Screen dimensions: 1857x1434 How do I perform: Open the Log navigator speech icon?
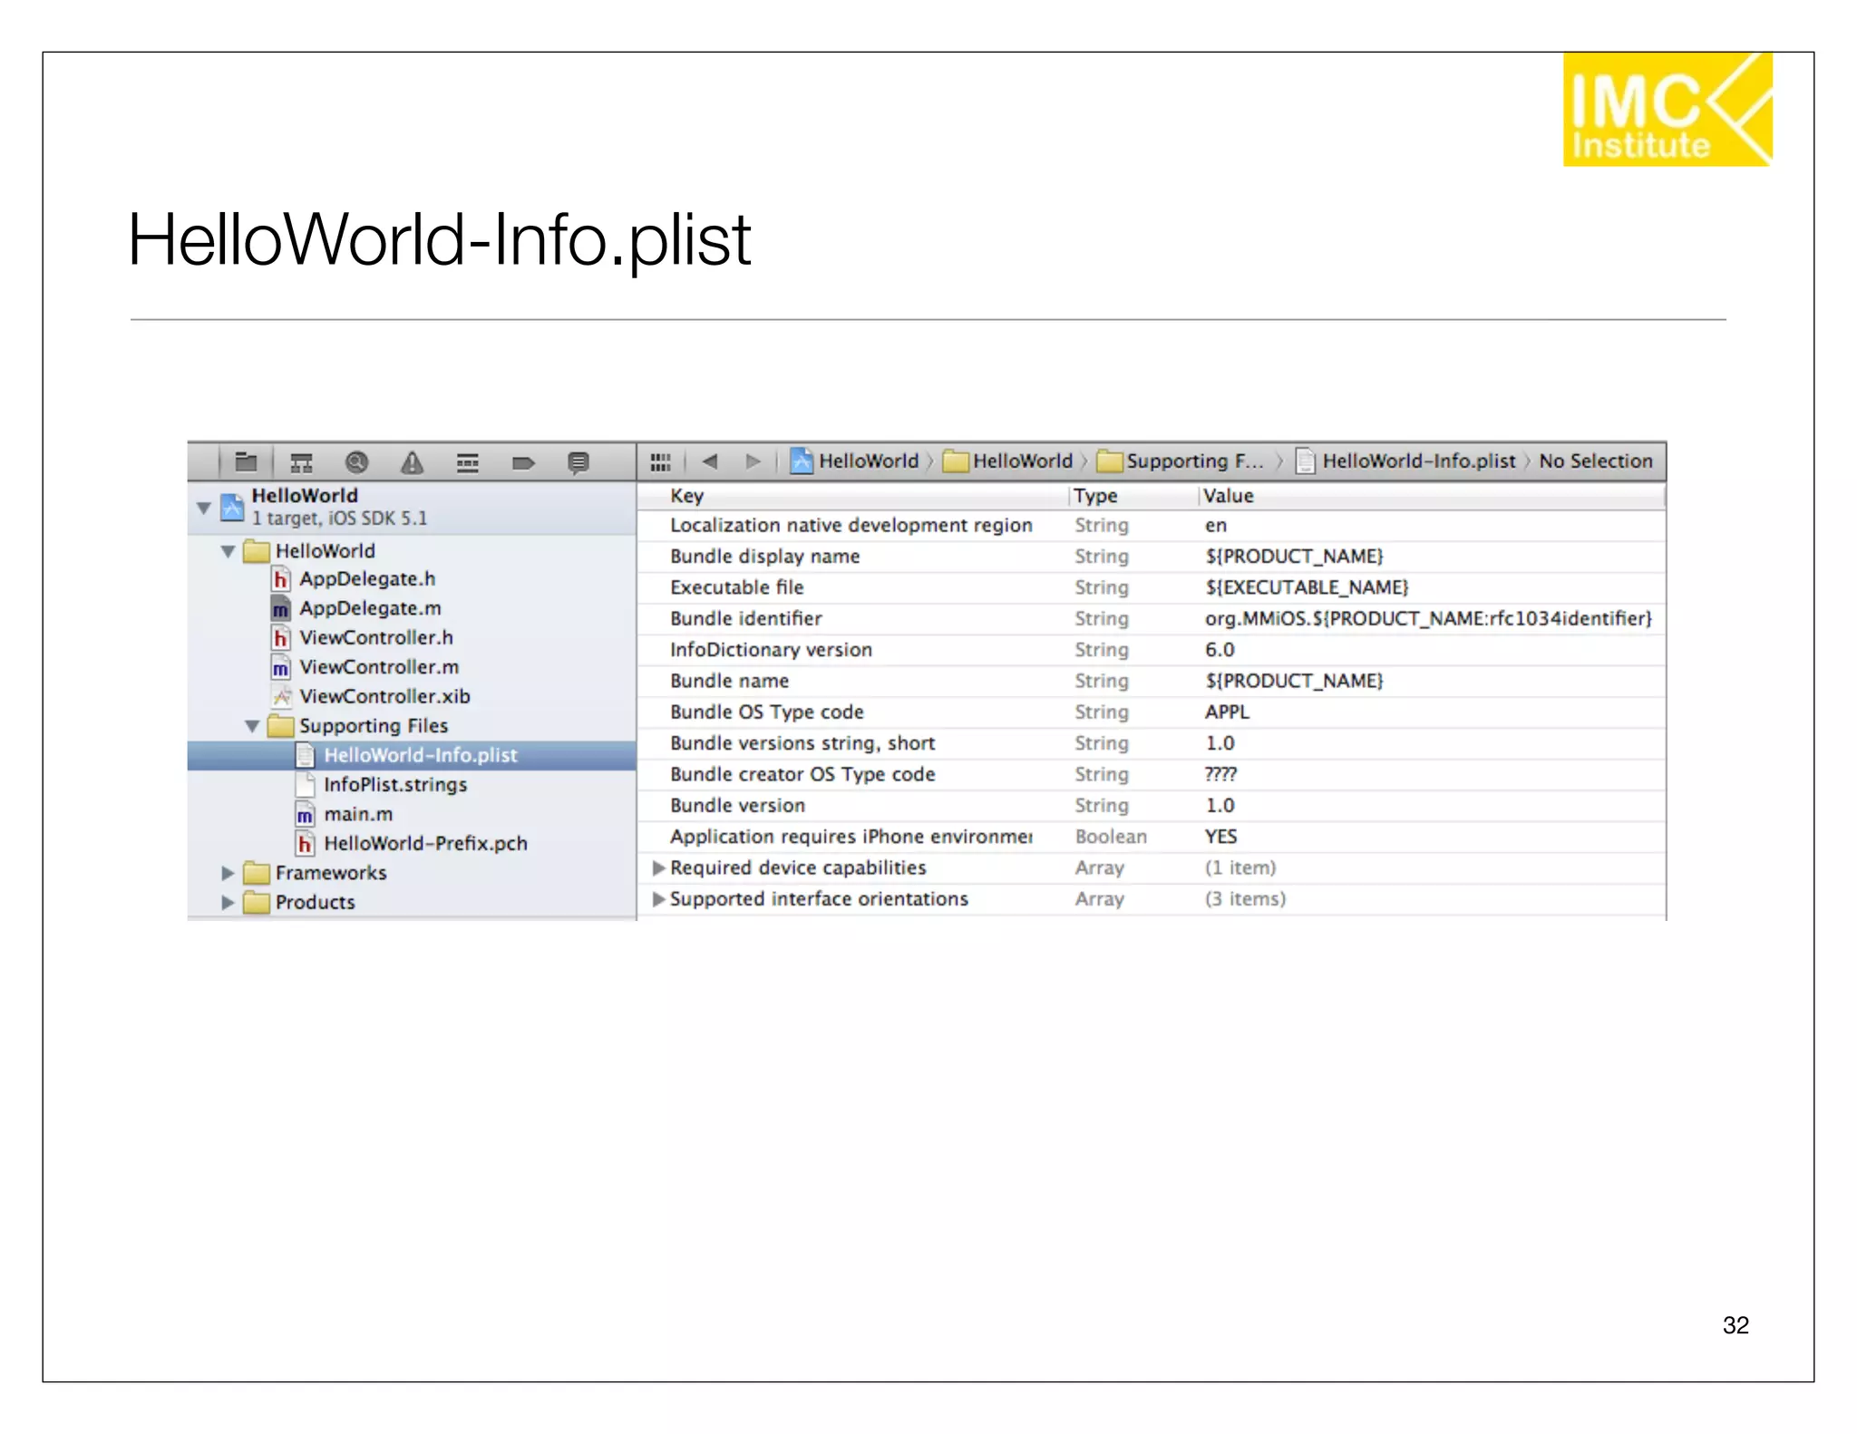pyautogui.click(x=578, y=463)
